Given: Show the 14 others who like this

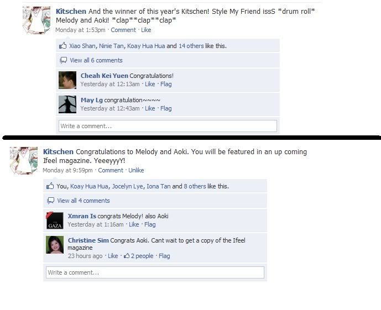Looking at the screenshot, I should pyautogui.click(x=191, y=46).
